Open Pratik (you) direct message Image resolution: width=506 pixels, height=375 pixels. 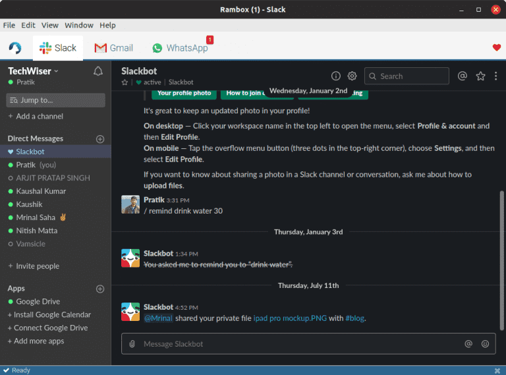click(55, 165)
